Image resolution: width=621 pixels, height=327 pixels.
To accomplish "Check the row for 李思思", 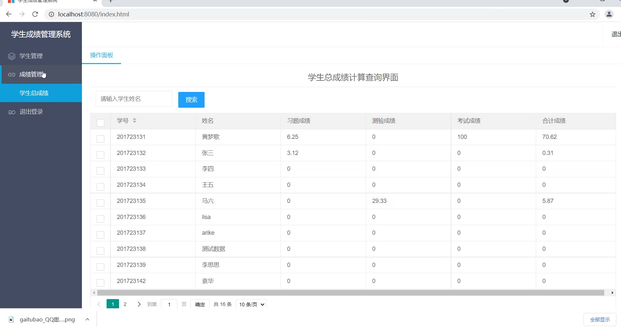I will (x=100, y=267).
